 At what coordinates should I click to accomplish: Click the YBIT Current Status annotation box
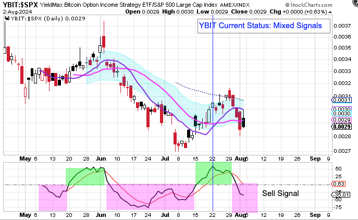tap(264, 26)
